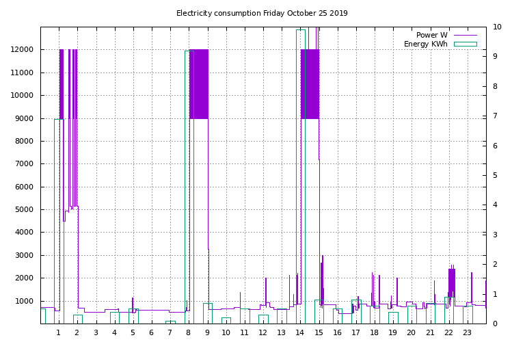Click the left axis label 3000
The width and height of the screenshot is (525, 342).
24,255
